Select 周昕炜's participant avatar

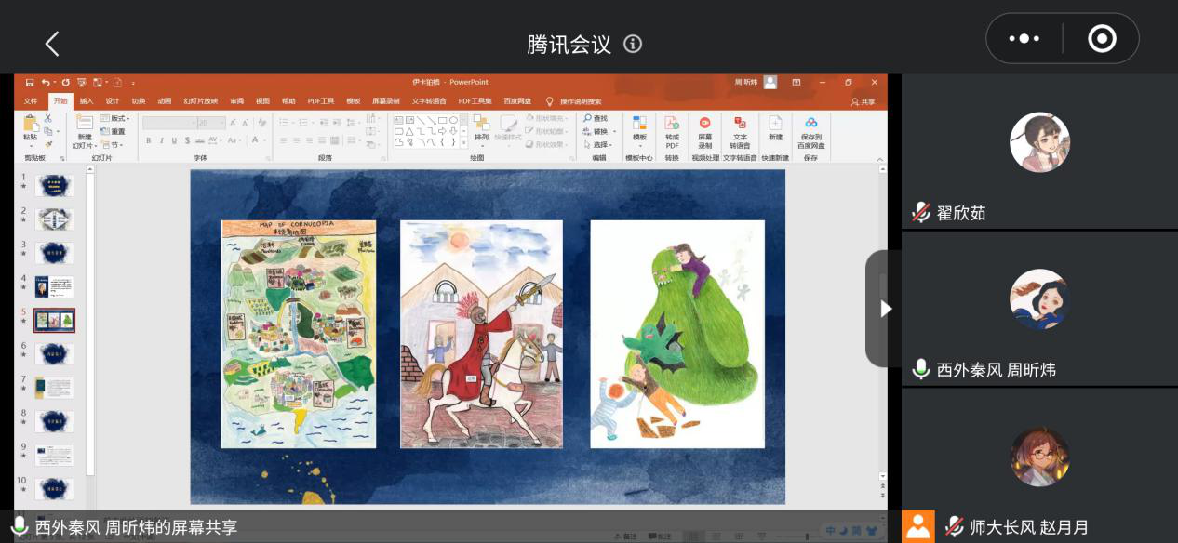click(1039, 299)
